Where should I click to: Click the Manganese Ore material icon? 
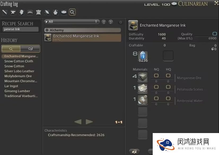[142, 77]
